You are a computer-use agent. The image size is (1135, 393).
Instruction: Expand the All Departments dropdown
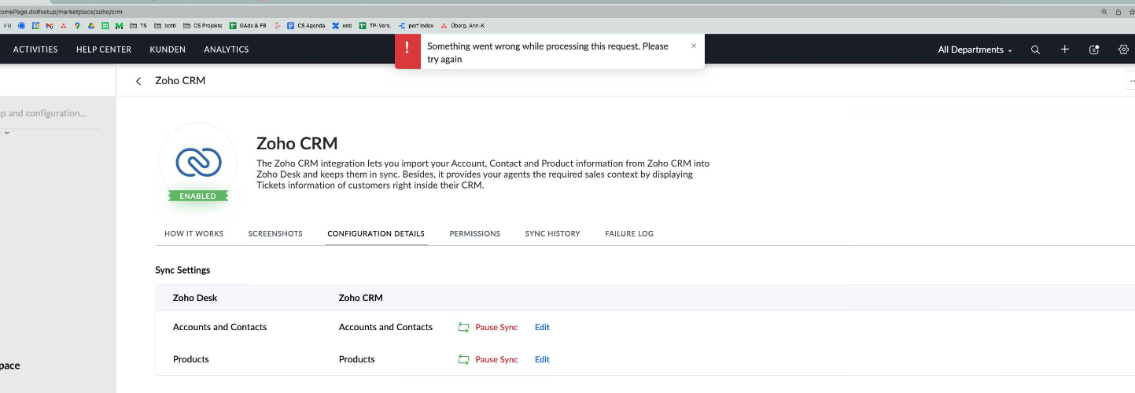click(x=975, y=50)
